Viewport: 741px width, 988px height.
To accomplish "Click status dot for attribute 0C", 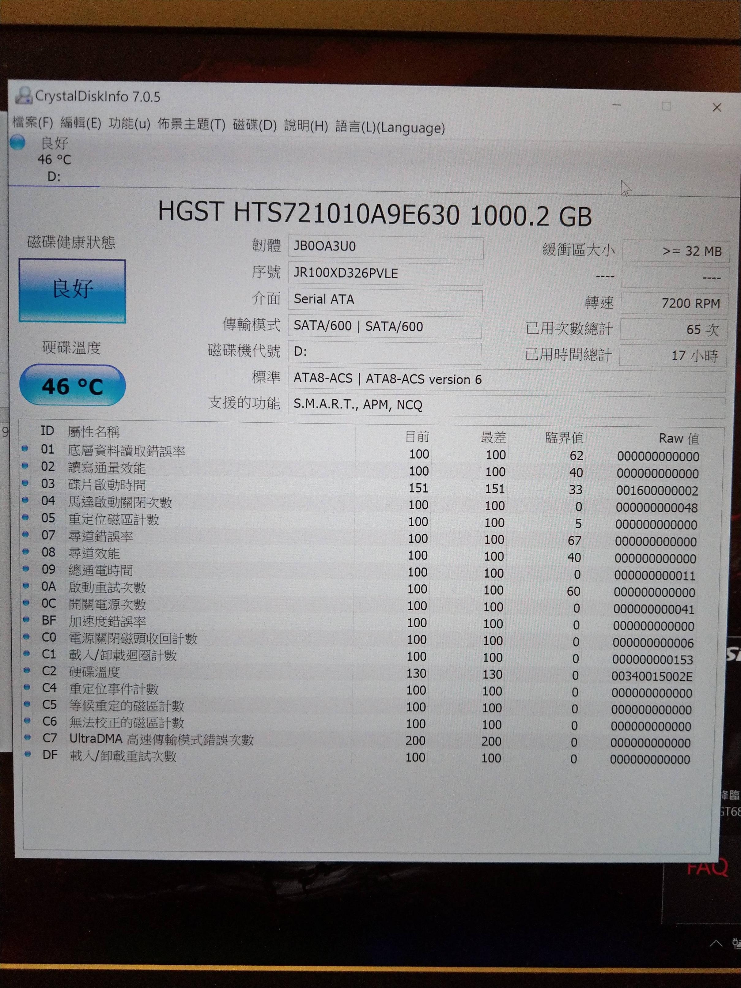I will pos(26,602).
